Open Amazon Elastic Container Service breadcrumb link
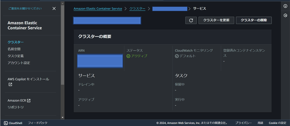 point(98,9)
